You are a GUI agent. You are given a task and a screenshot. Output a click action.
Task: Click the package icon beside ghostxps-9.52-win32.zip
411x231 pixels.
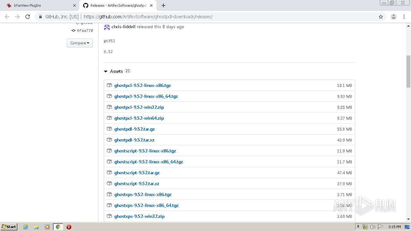pyautogui.click(x=109, y=216)
